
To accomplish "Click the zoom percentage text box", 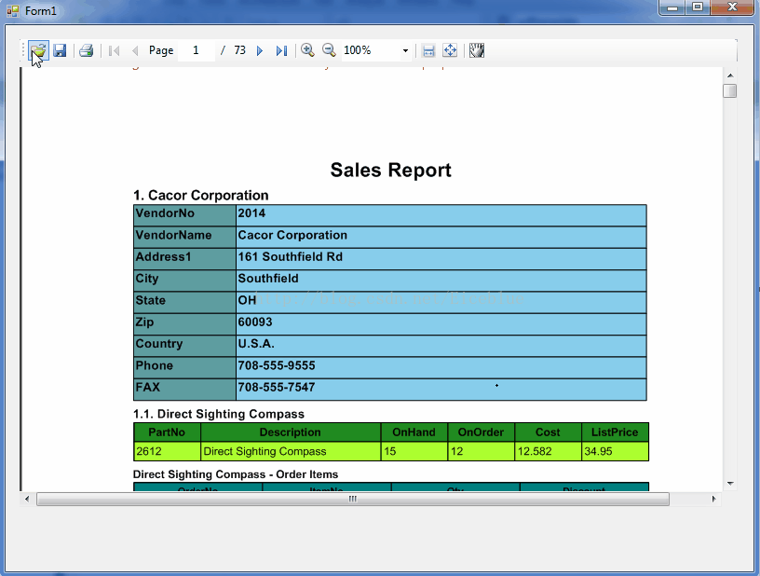I will pos(371,50).
